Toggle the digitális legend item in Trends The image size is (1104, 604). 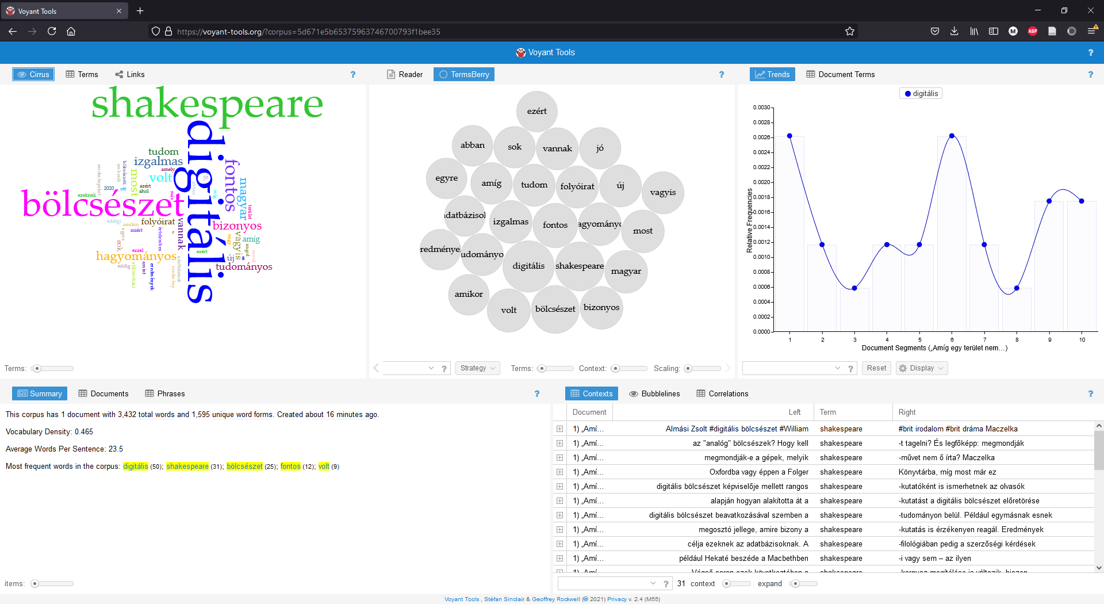click(x=921, y=94)
